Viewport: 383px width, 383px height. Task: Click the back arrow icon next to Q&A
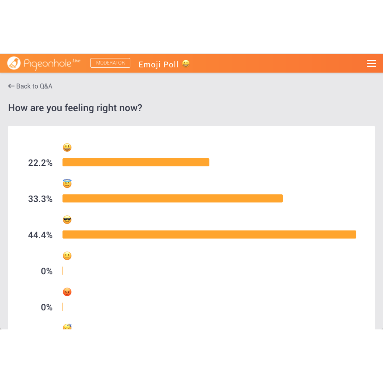(11, 86)
